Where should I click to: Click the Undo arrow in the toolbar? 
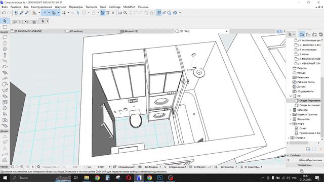point(4,13)
